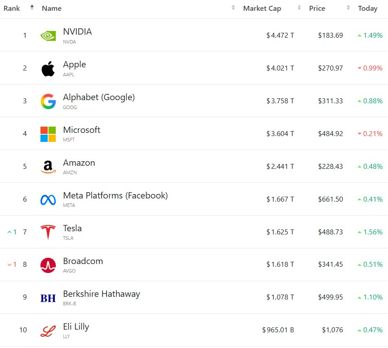Click the Meta Platforms logo
This screenshot has width=388, height=348.
48,200
